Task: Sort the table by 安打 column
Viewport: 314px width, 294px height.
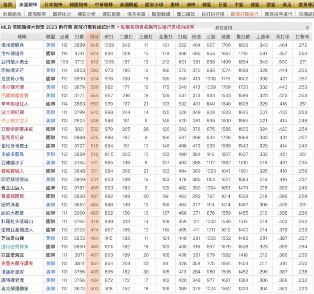Action: pyautogui.click(x=109, y=37)
